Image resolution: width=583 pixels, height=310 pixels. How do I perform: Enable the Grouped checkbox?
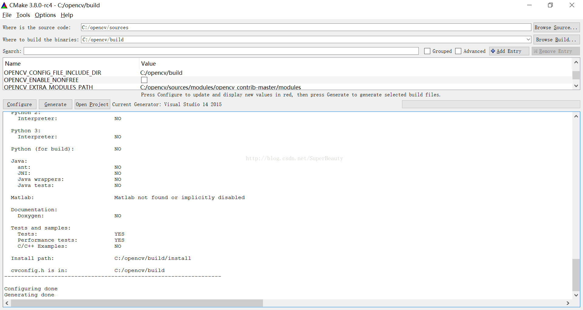[x=427, y=51]
